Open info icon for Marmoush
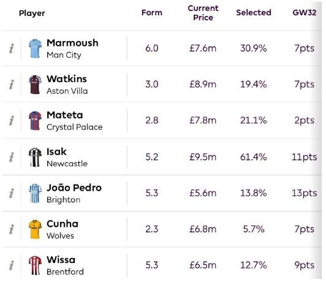This screenshot has width=326, height=282. [x=12, y=48]
